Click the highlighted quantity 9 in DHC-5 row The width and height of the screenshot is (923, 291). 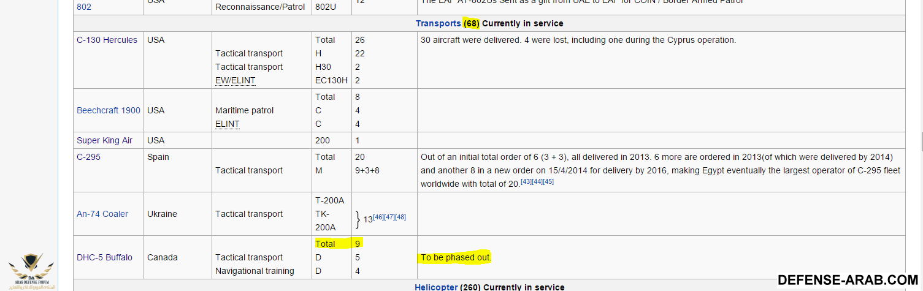pyautogui.click(x=357, y=244)
